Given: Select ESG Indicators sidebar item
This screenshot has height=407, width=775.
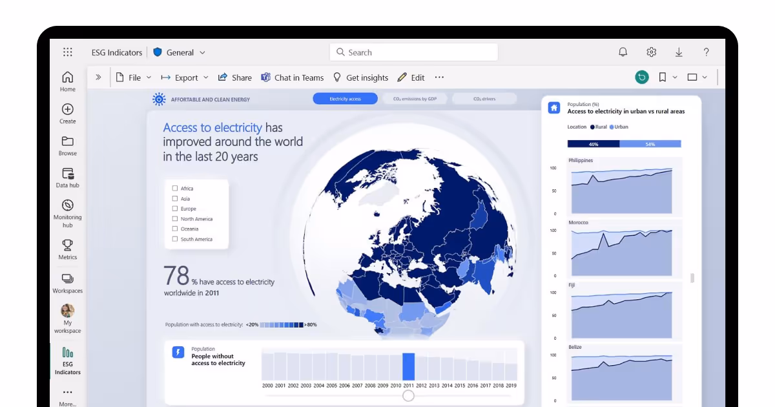Looking at the screenshot, I should pyautogui.click(x=68, y=361).
